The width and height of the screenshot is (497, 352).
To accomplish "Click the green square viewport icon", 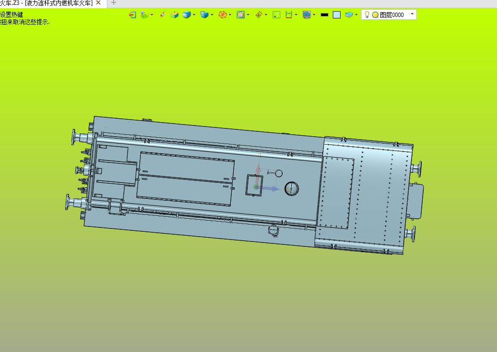I will [x=276, y=15].
